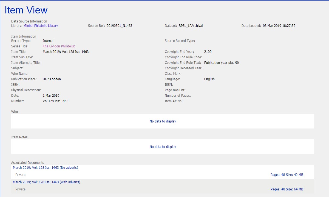Open the (with adverts) document link

click(46, 182)
